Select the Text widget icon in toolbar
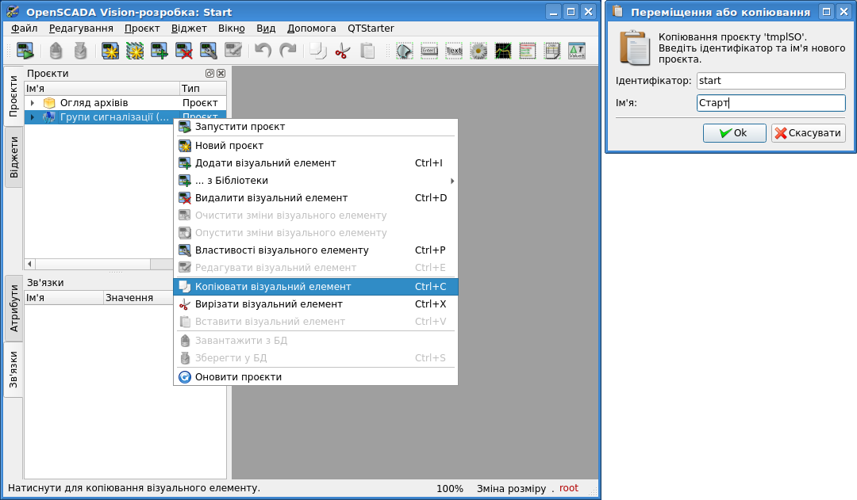 click(x=454, y=52)
